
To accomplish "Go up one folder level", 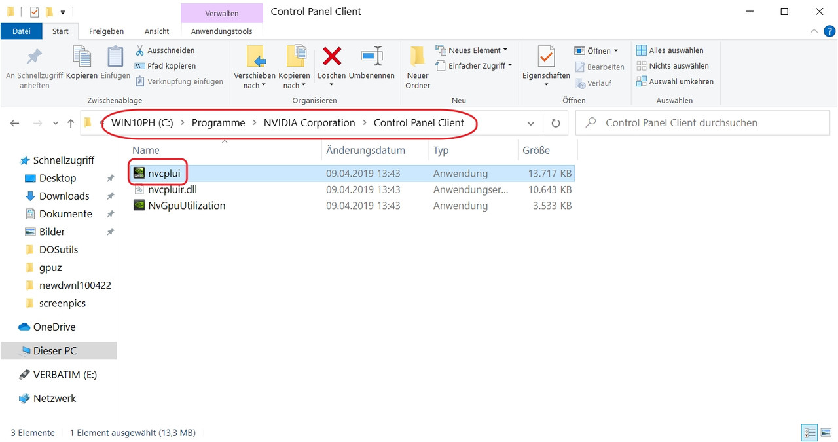I will (70, 123).
